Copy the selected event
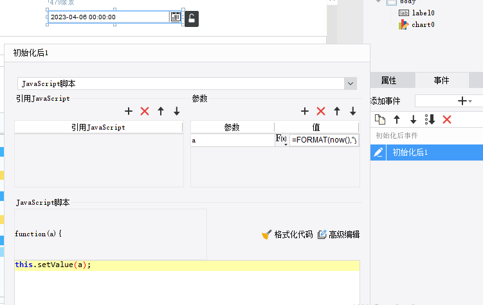 click(x=380, y=119)
